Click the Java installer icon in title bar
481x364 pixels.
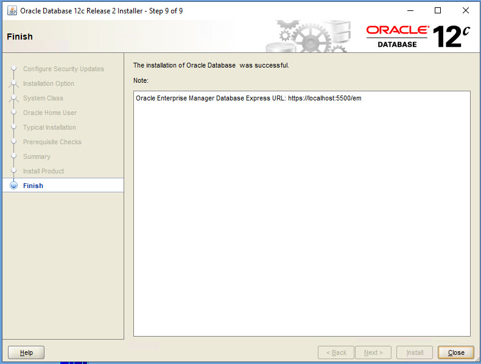point(12,11)
